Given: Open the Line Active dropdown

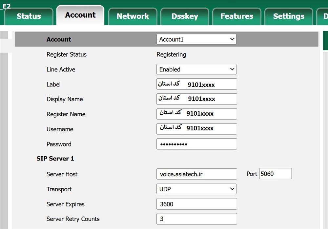Looking at the screenshot, I should [196, 69].
